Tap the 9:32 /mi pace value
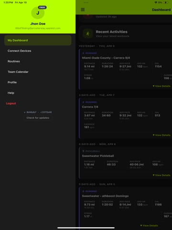172x230 pixels. pos(126,115)
